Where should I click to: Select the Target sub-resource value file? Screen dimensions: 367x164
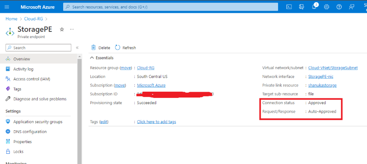coord(311,94)
